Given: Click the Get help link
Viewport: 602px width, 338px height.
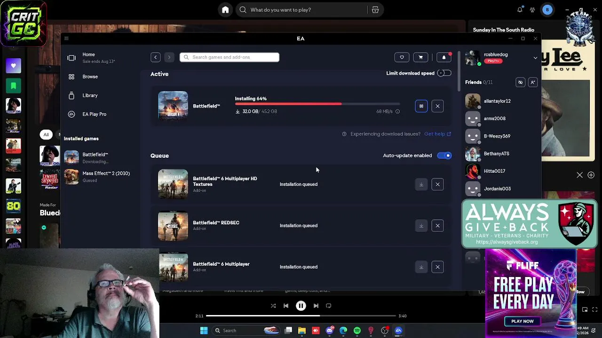Looking at the screenshot, I should coord(437,134).
